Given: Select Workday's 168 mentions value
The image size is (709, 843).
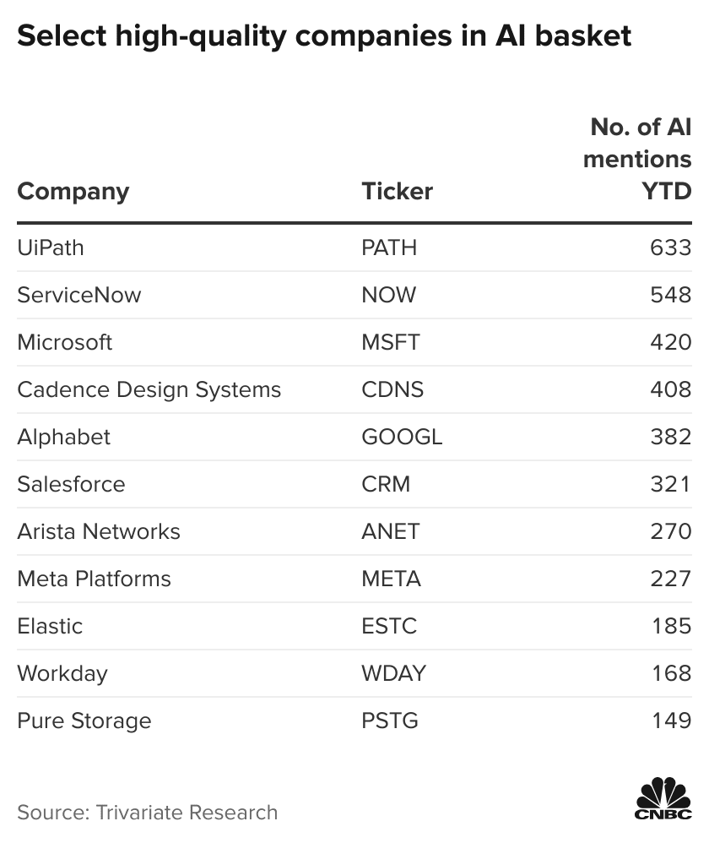Looking at the screenshot, I should 671,674.
